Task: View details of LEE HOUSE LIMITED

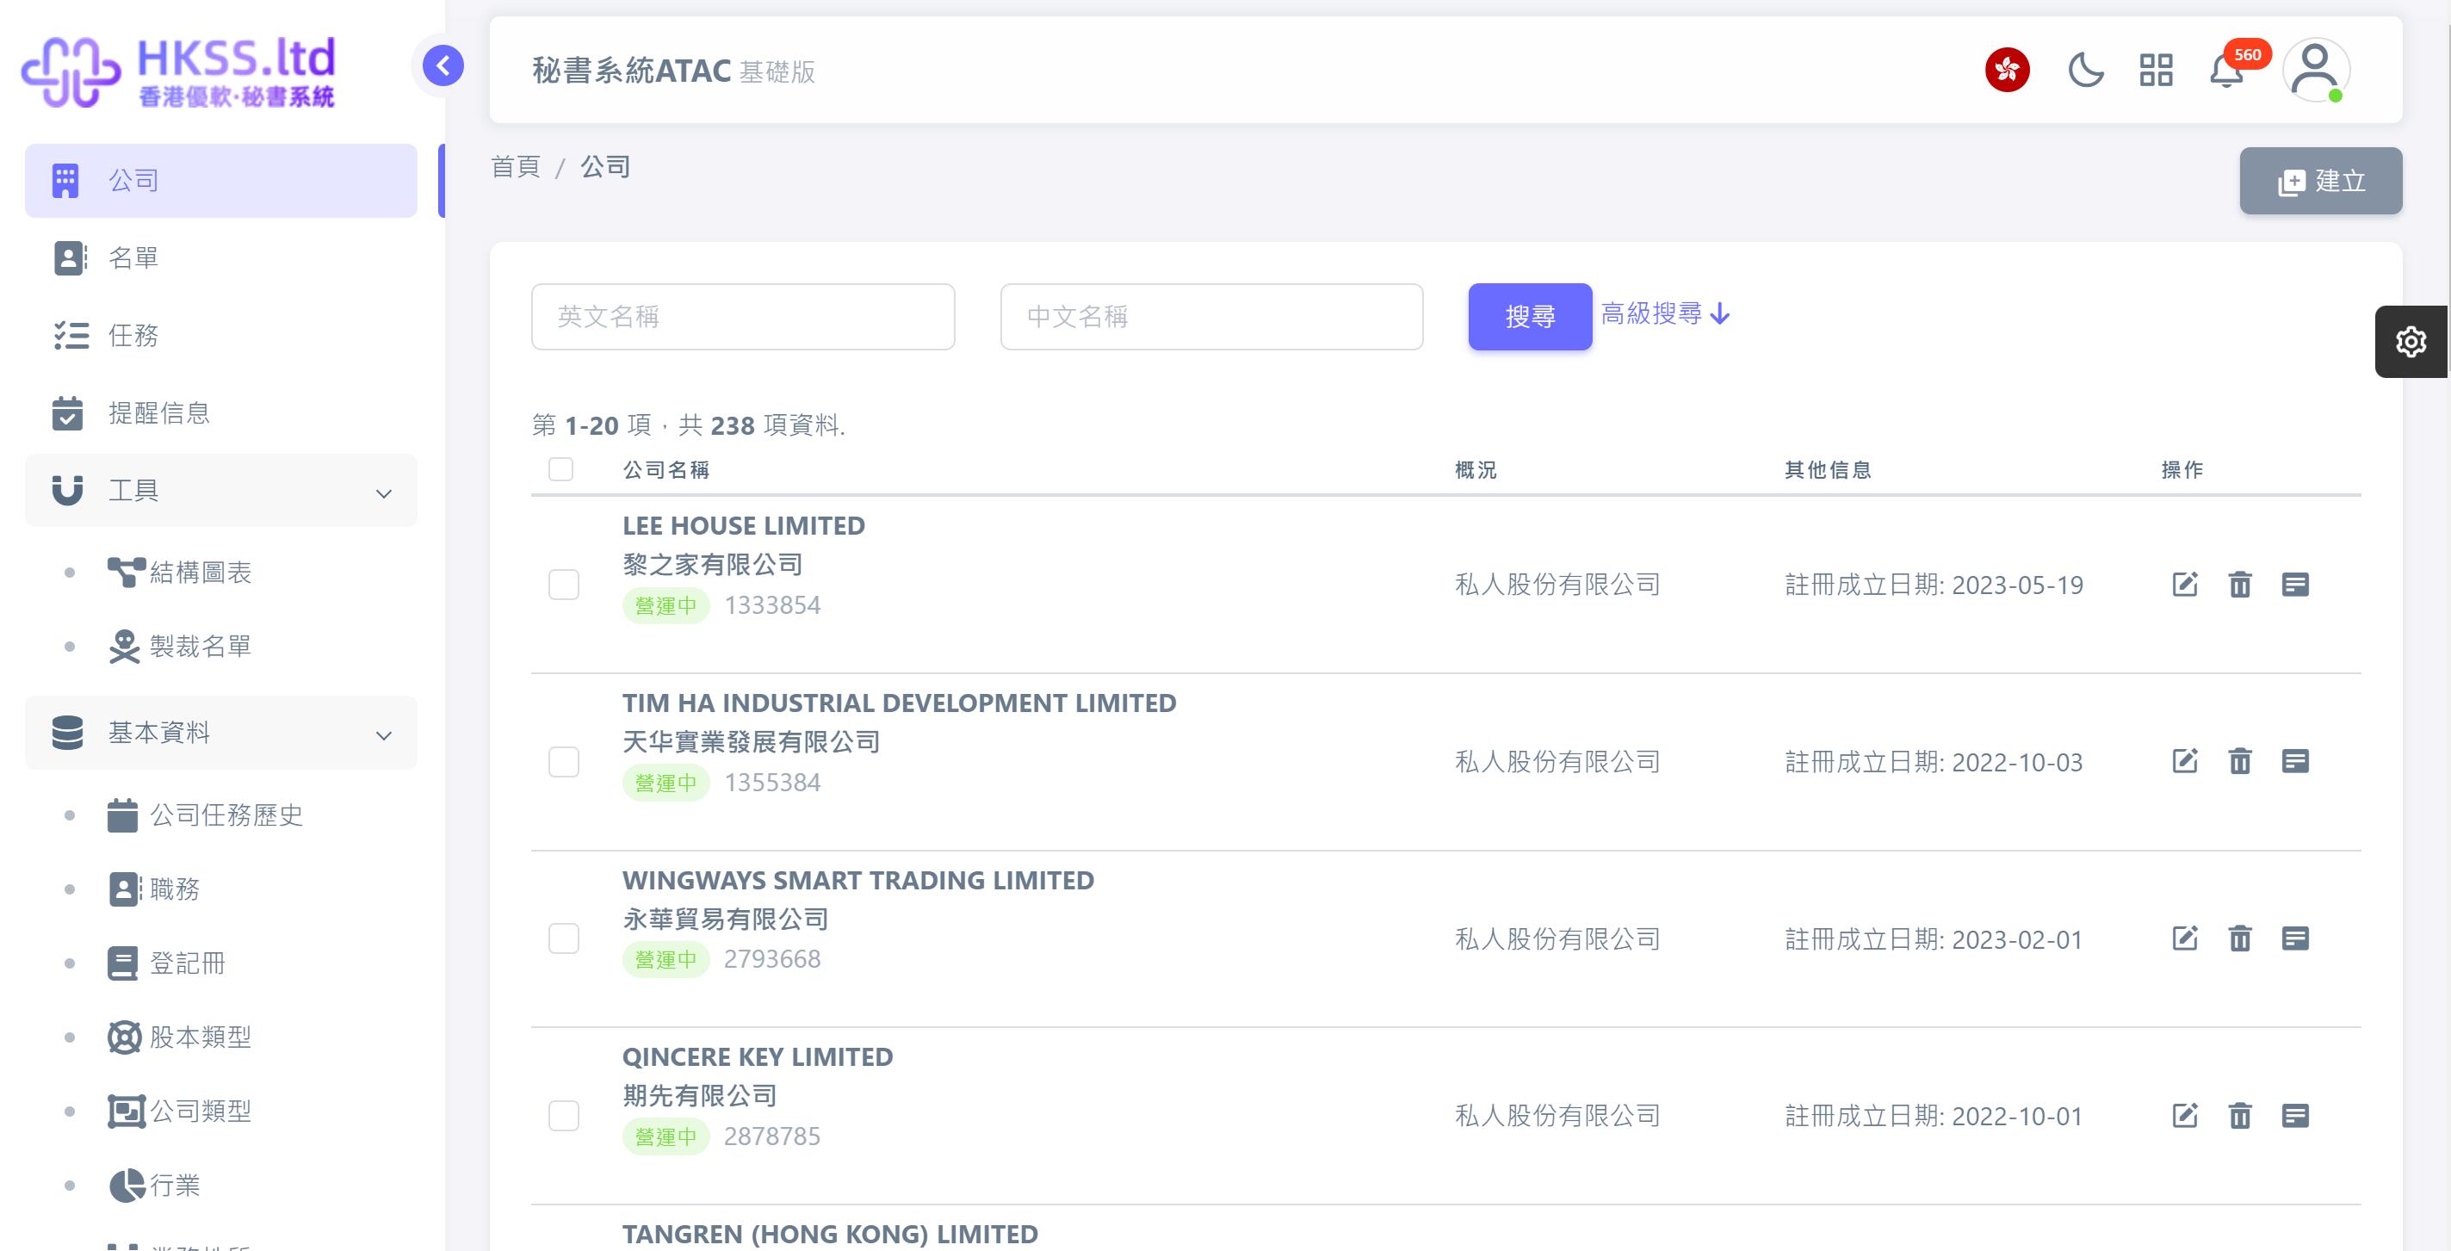Action: (x=2296, y=584)
